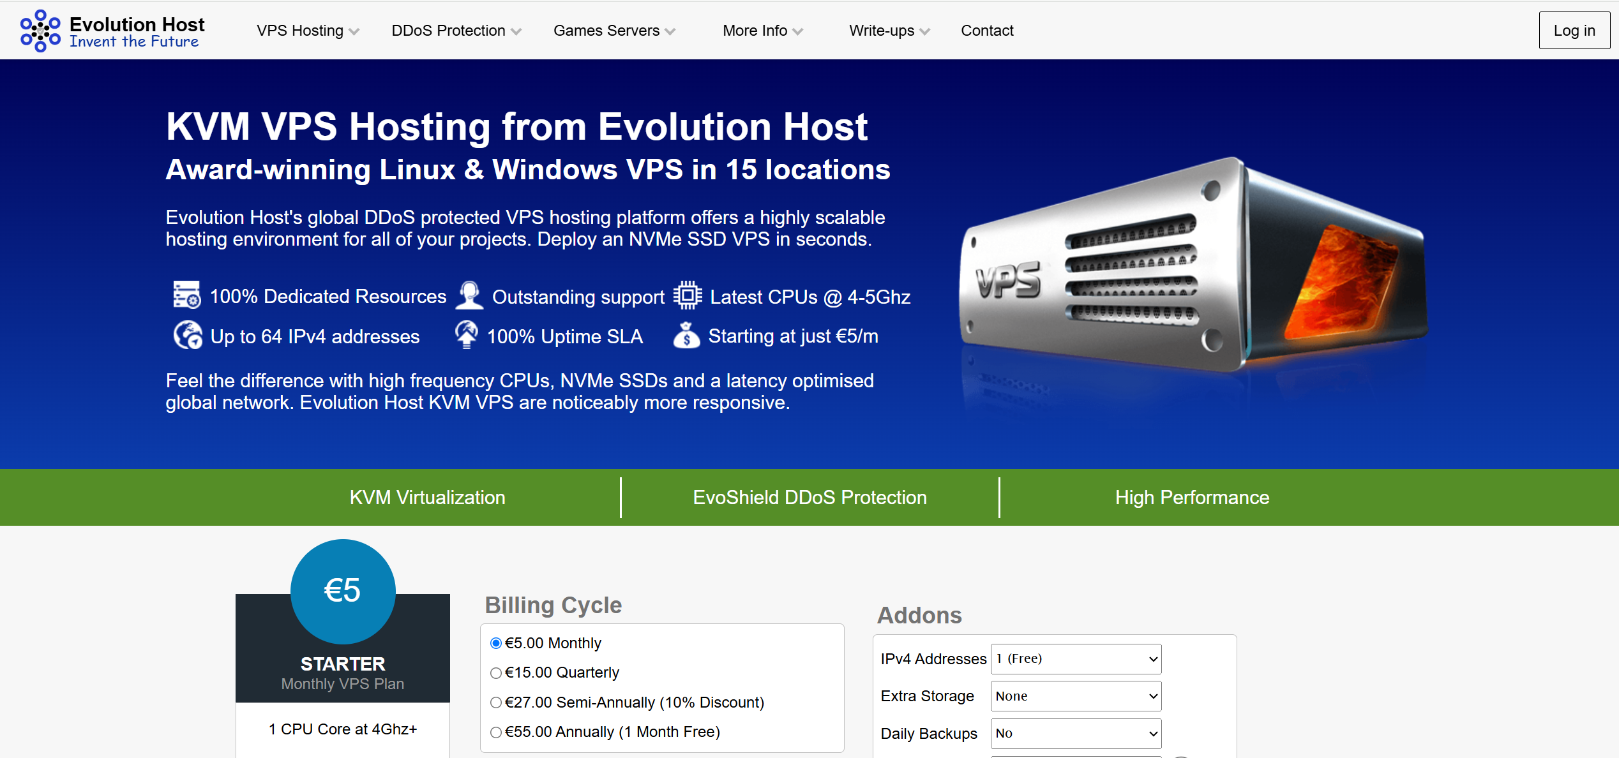The image size is (1619, 758).
Task: Click the Log in button
Action: (x=1574, y=31)
